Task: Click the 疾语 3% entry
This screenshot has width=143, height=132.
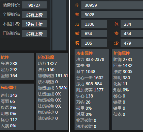Action: tap(8, 108)
